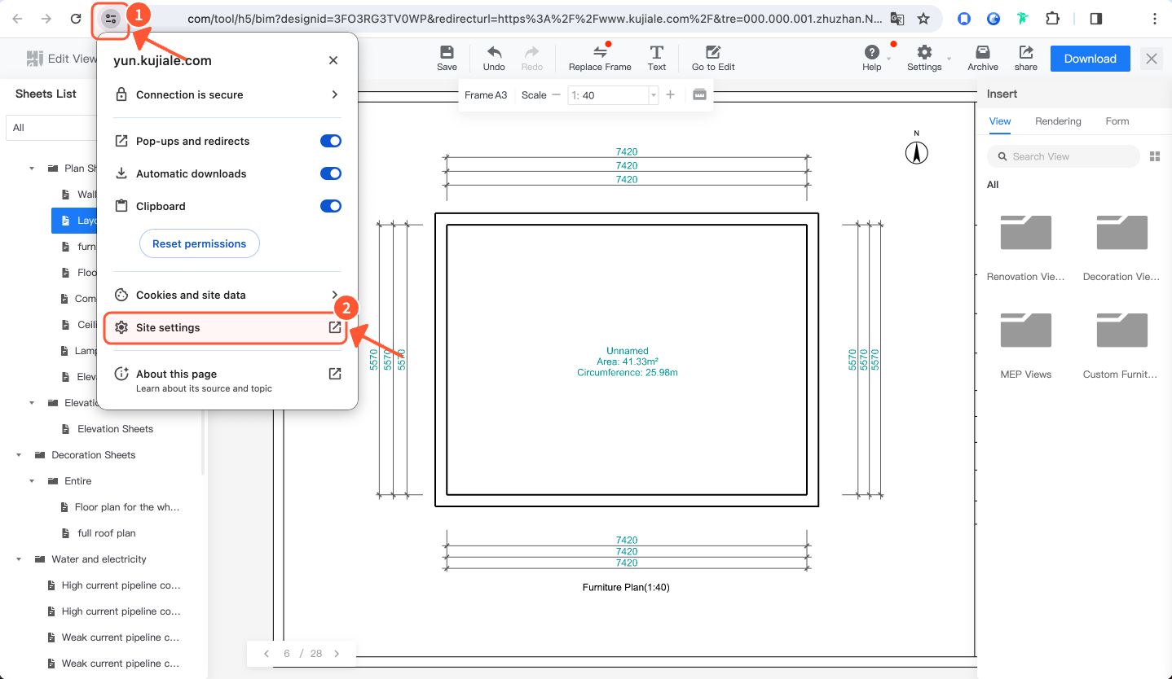Viewport: 1172px width, 679px height.
Task: Switch to the Rendering tab
Action: tap(1058, 121)
